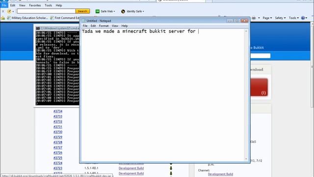Click the cmd.exe command prompt window

point(57,67)
